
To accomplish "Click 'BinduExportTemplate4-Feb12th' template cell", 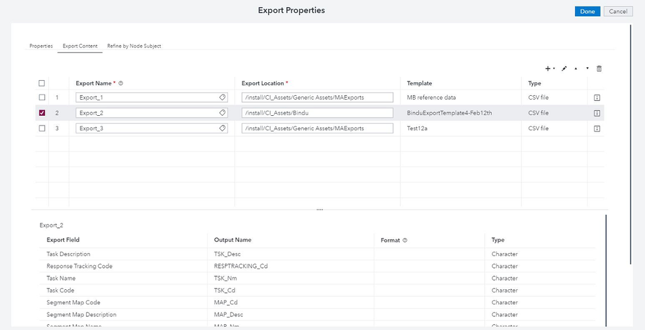I will click(449, 113).
